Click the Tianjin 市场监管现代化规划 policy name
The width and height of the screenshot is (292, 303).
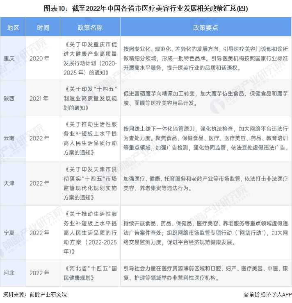point(90,183)
